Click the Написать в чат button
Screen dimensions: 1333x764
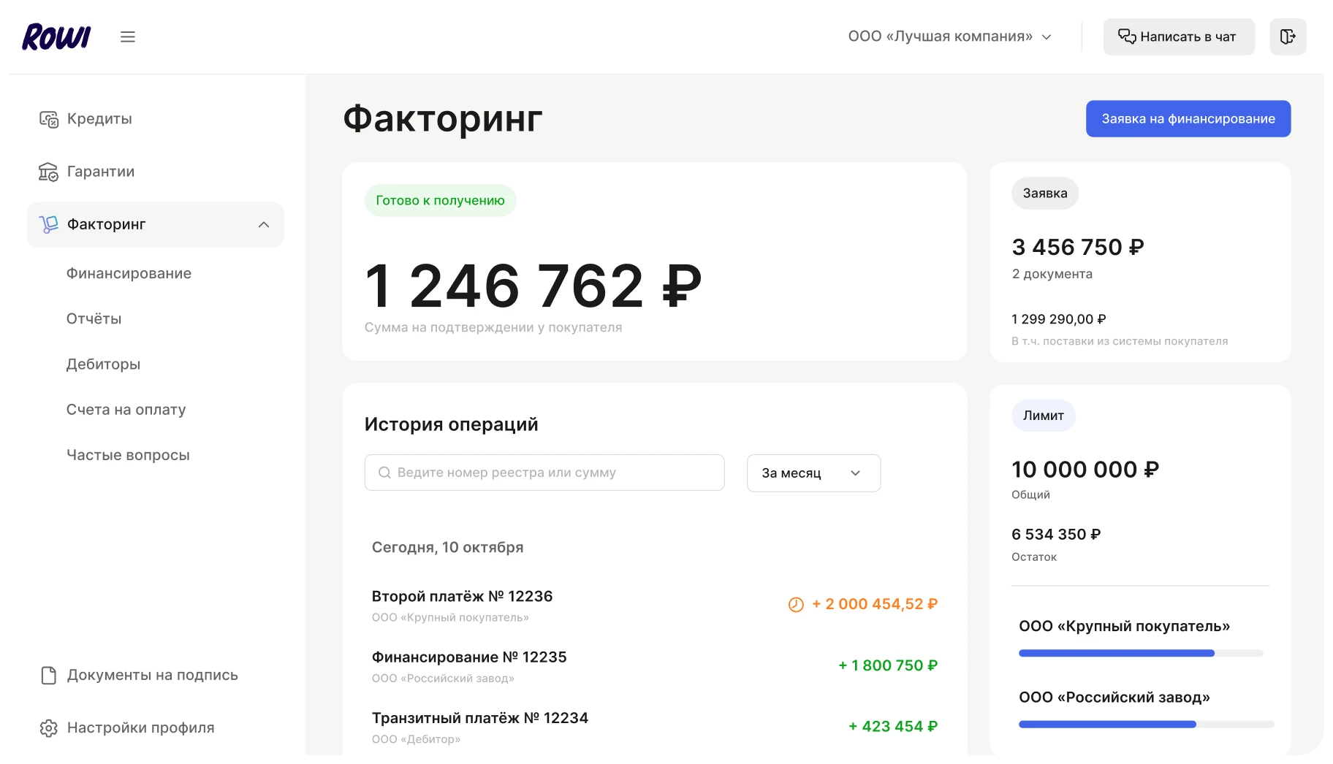1178,37
